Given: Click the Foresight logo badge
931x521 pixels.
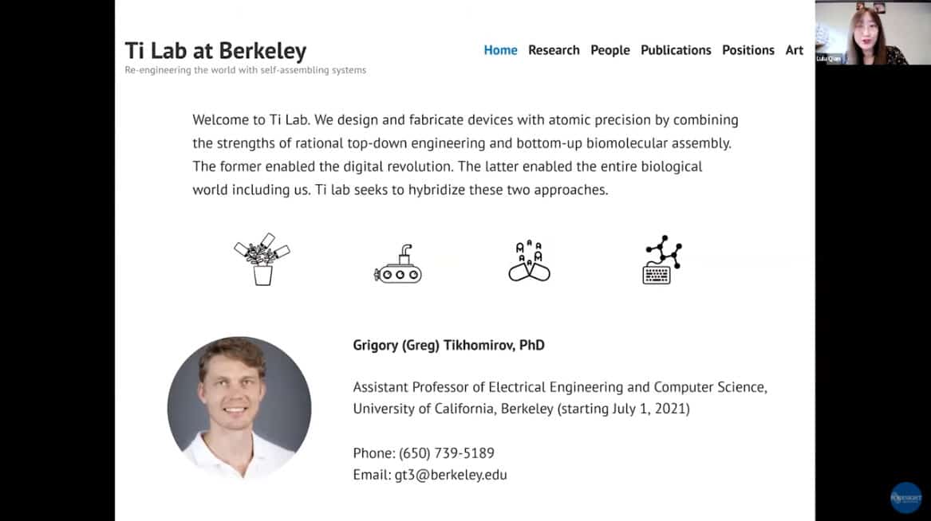Looking at the screenshot, I should 905,497.
